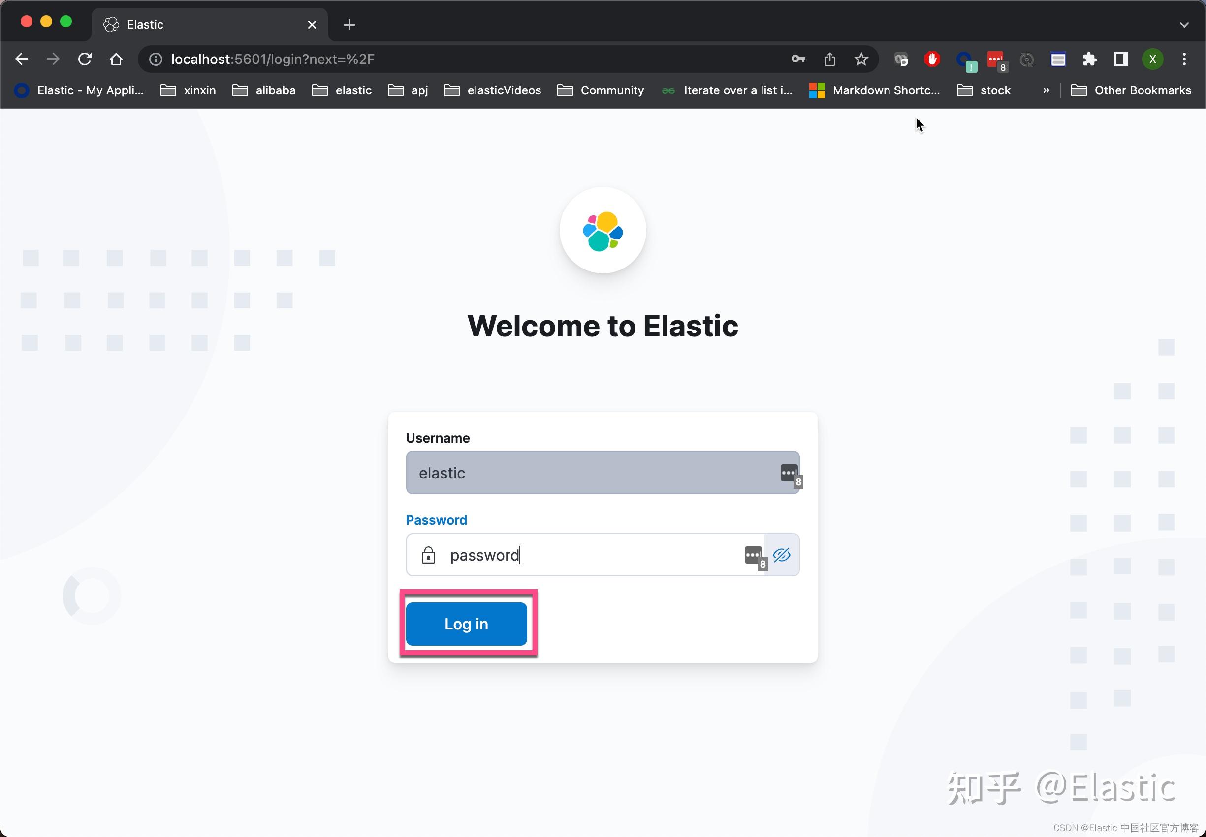This screenshot has height=837, width=1206.
Task: Click the Log in button
Action: pos(467,624)
